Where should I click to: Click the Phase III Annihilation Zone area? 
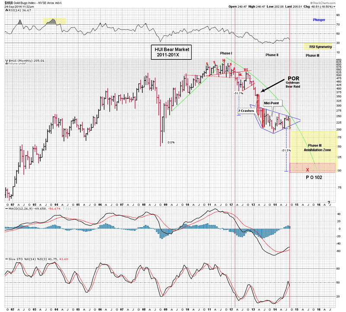(x=317, y=148)
